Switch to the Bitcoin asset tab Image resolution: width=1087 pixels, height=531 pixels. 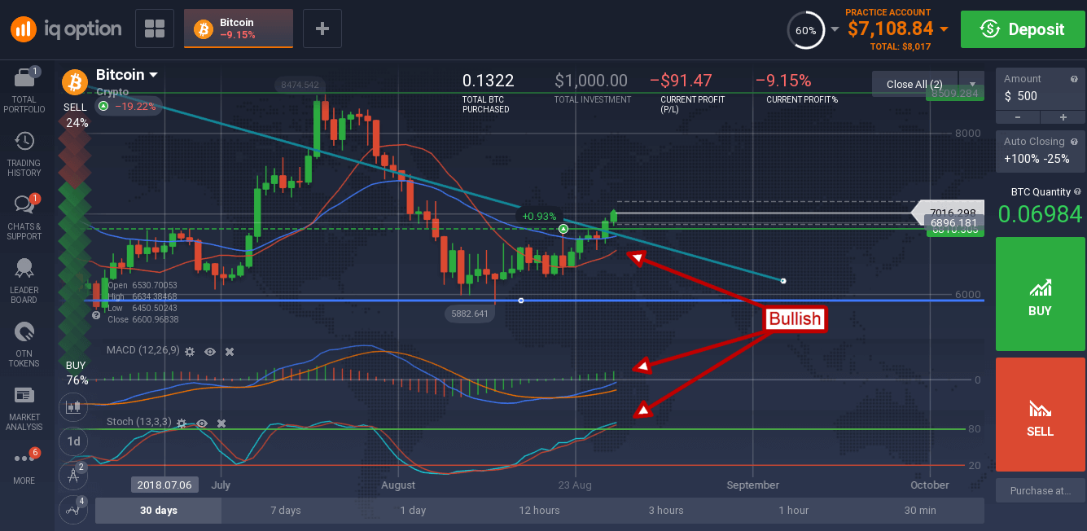(239, 29)
